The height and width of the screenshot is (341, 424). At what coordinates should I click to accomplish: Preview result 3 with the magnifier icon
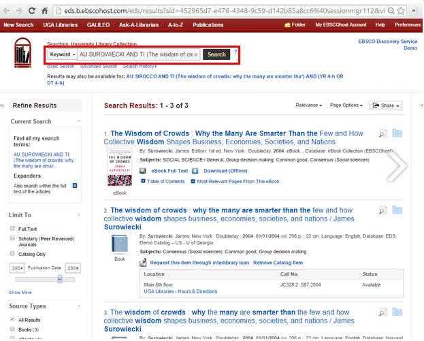[x=383, y=312]
